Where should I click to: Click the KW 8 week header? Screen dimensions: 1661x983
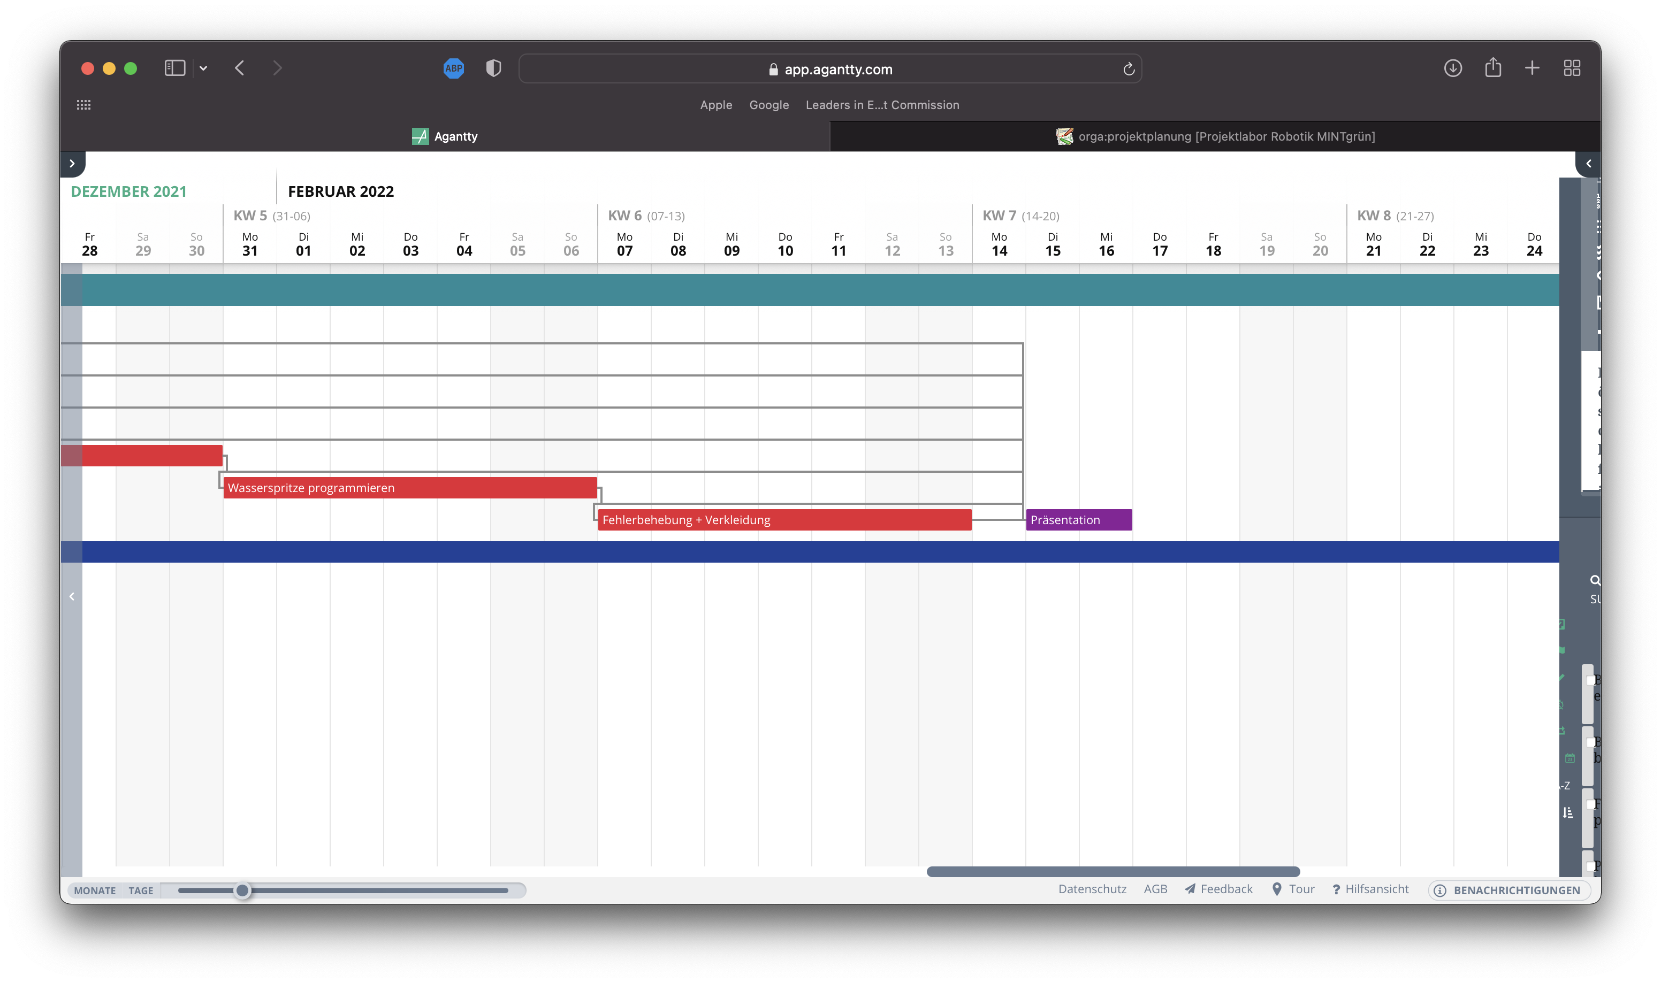[x=1395, y=216]
